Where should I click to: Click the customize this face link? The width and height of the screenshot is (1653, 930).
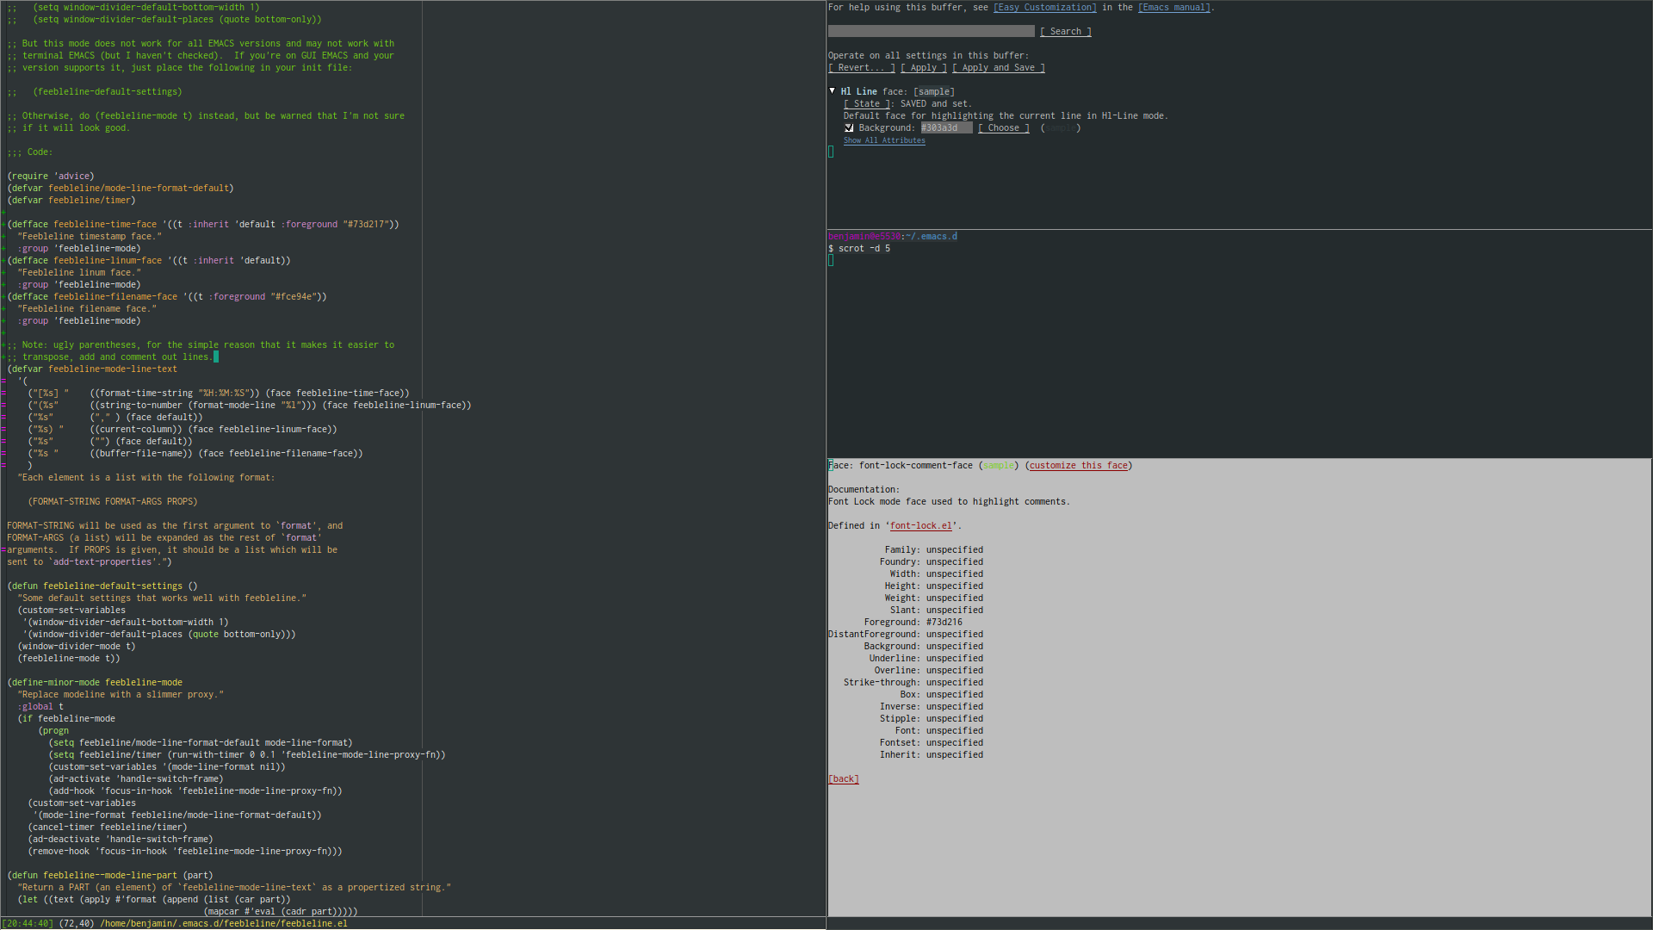[1078, 465]
